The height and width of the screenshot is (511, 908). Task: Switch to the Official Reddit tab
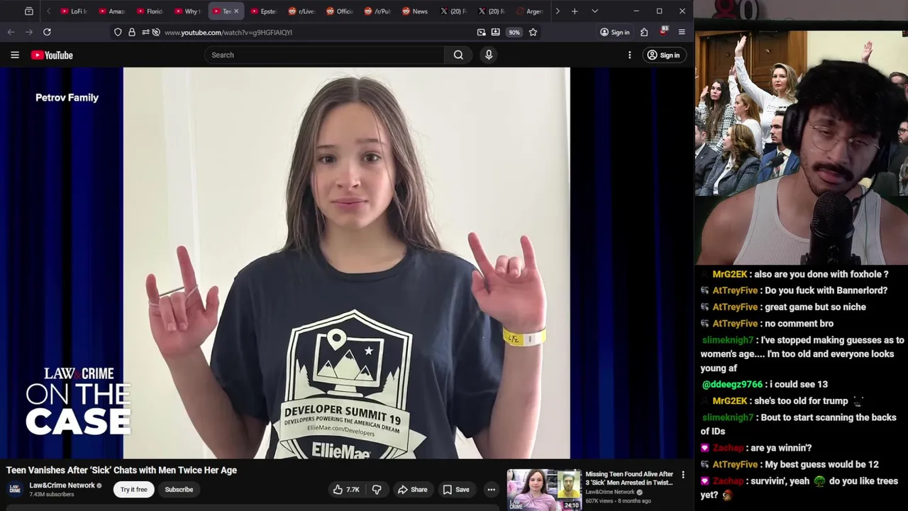click(339, 11)
